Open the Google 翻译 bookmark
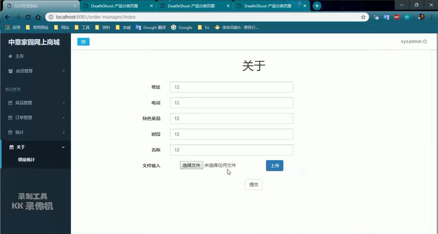Viewport: 438px width, 234px height. (x=151, y=28)
